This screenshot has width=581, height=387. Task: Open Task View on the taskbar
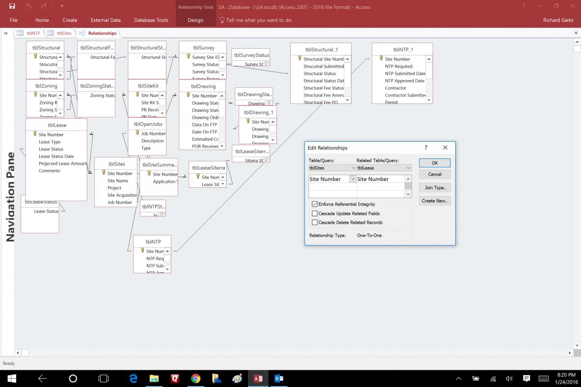click(103, 378)
